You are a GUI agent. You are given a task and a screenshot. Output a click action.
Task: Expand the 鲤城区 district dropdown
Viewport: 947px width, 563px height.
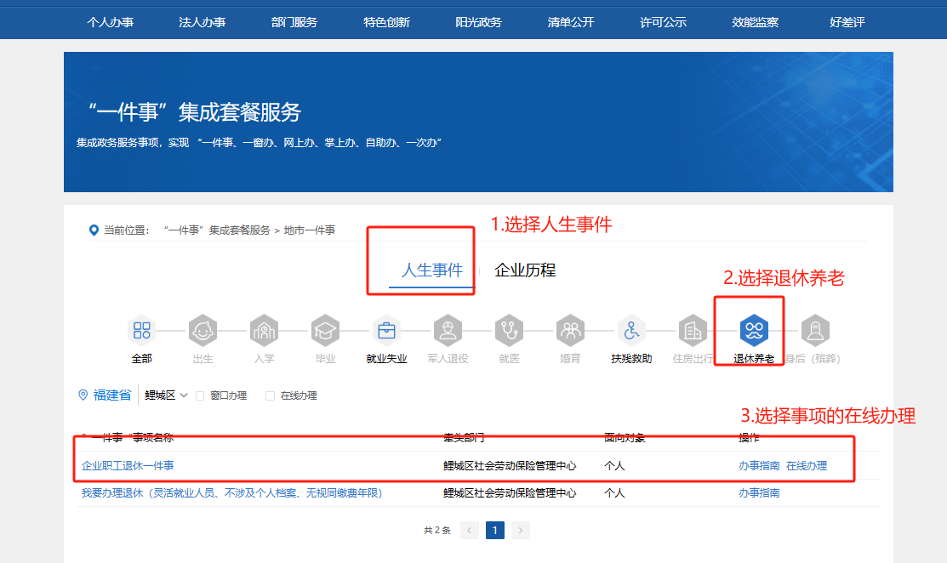coord(166,395)
